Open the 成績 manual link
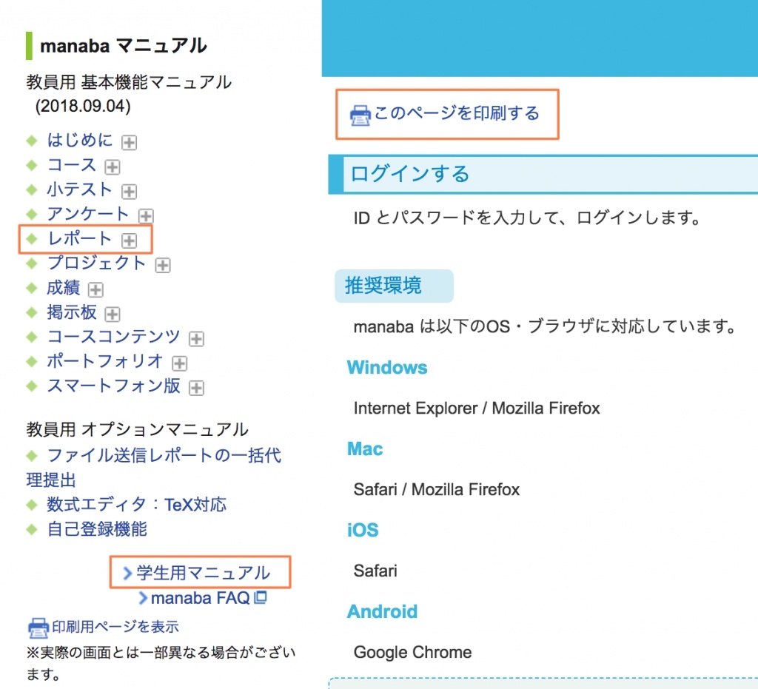 pyautogui.click(x=64, y=287)
